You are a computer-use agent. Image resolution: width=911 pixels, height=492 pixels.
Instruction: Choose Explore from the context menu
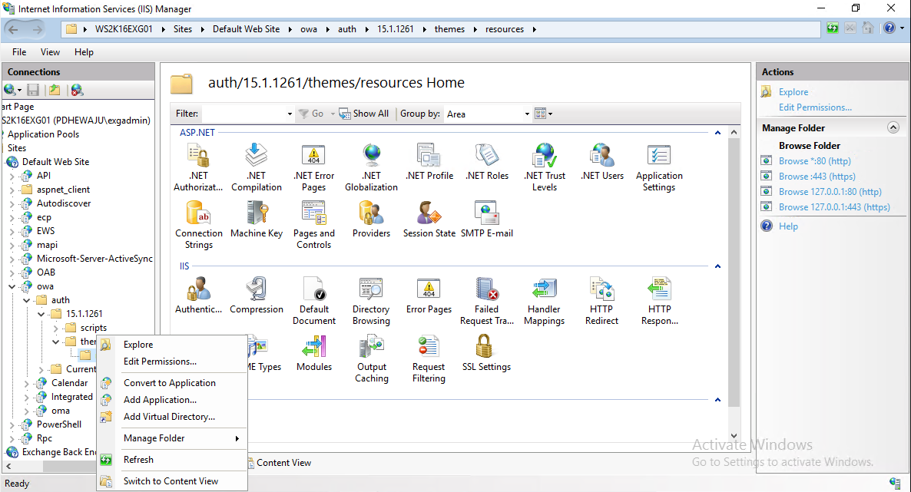172,345
